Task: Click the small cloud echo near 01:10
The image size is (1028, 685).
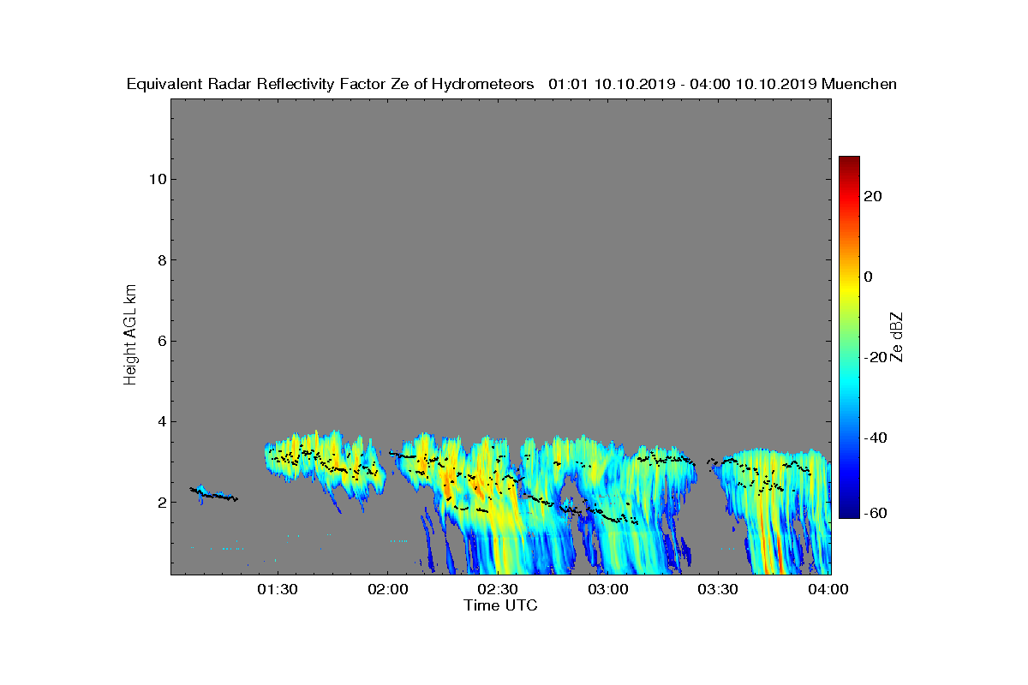Action: [x=212, y=493]
